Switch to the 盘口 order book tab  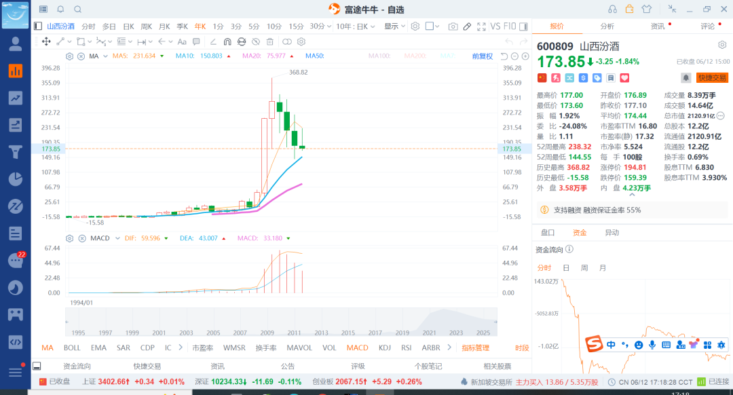(x=548, y=232)
